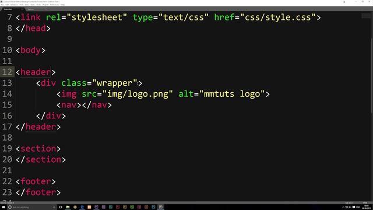
Task: Close the style.css tab
Action: 45,9
